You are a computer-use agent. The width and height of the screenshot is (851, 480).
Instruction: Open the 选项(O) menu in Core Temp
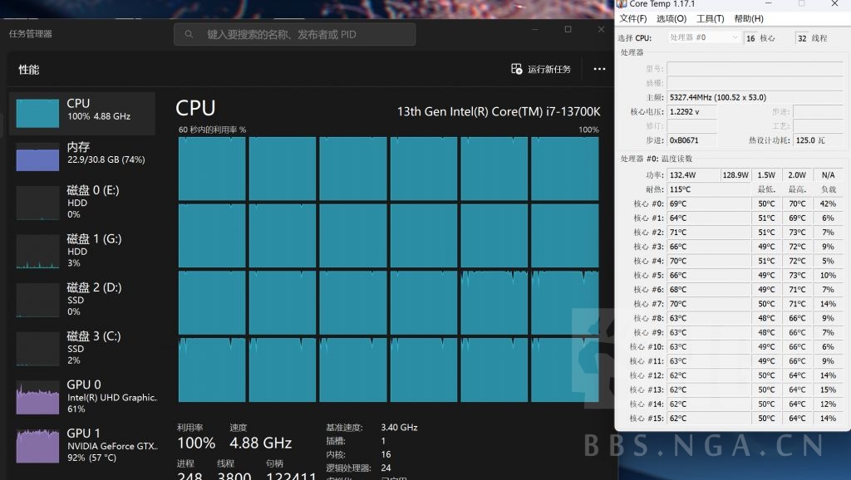[x=670, y=18]
